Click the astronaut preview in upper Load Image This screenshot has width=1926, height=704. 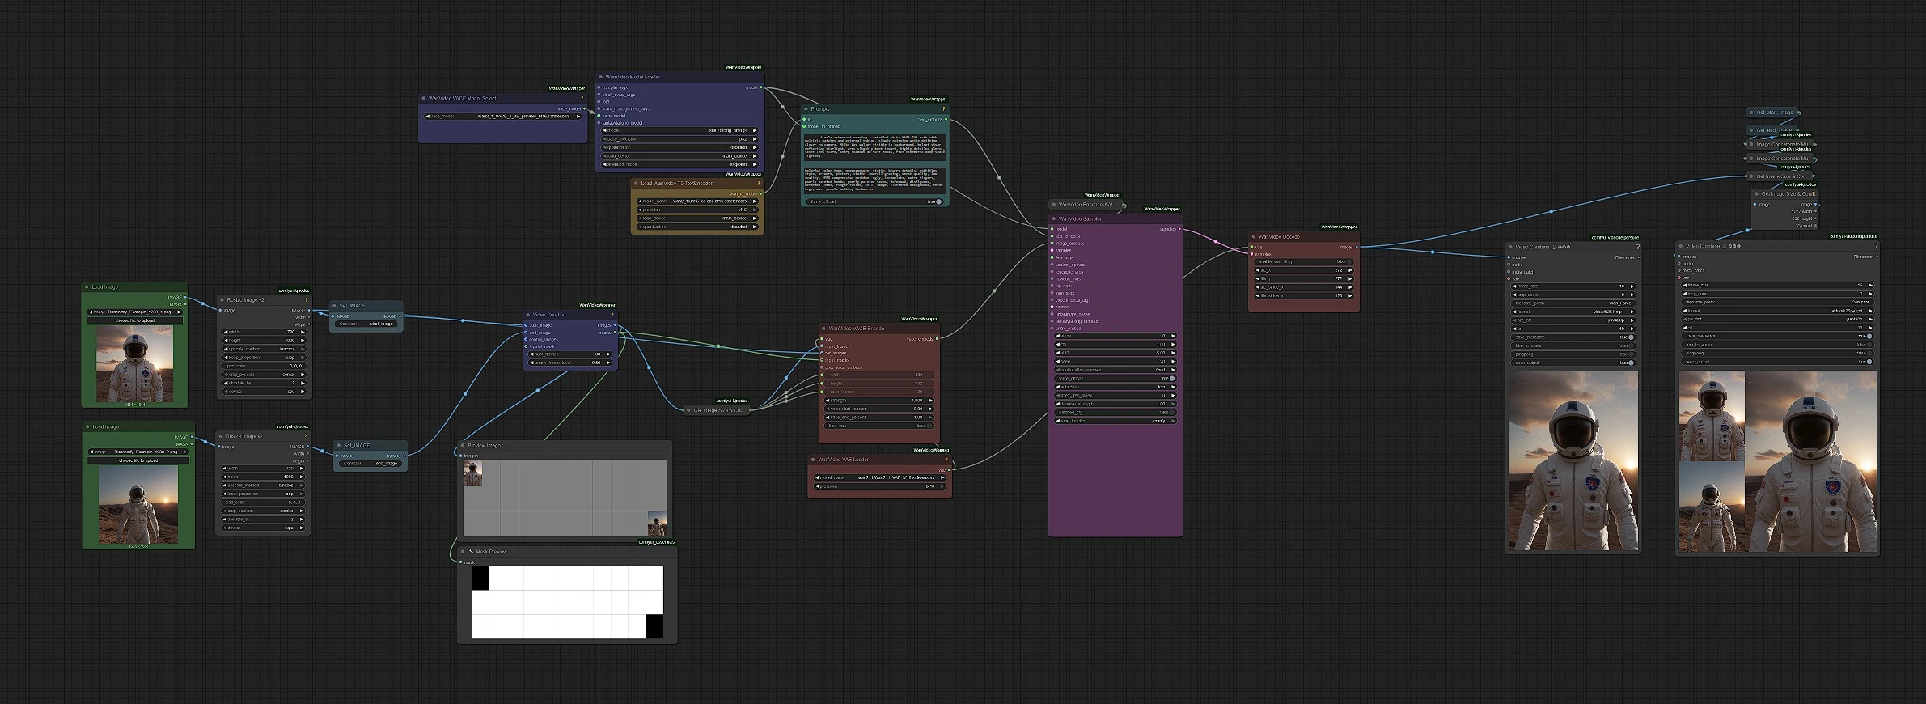pos(134,364)
